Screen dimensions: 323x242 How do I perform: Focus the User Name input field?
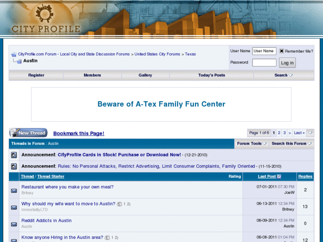264,51
